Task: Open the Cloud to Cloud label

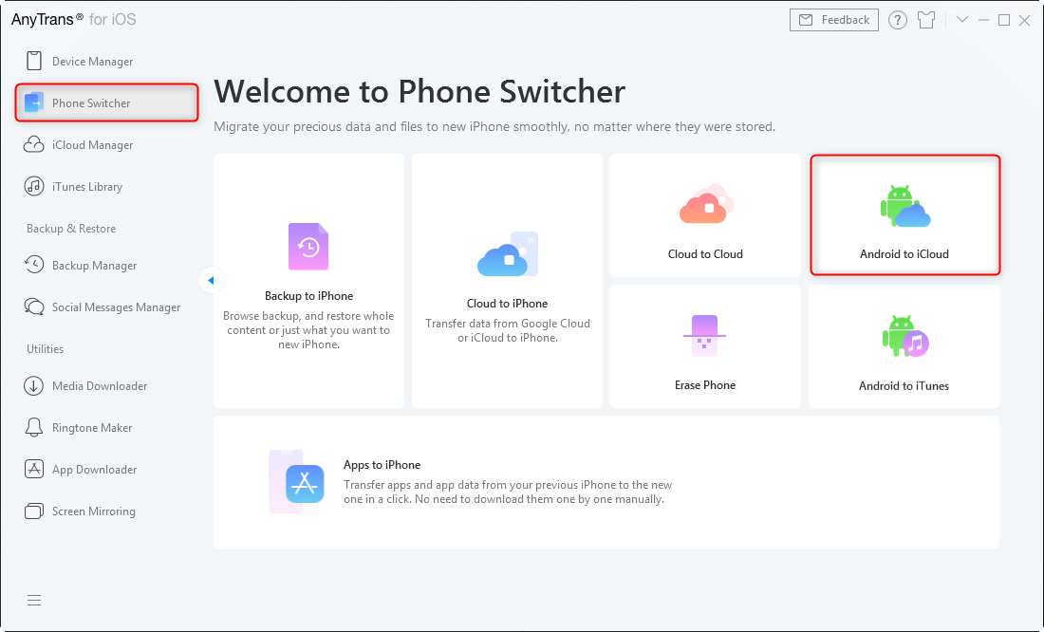Action: [705, 253]
